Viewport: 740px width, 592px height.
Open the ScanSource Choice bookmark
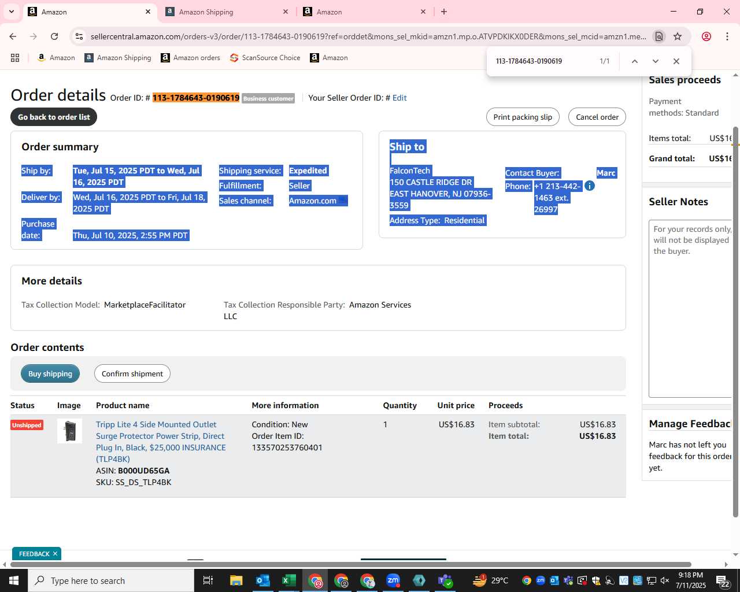(265, 58)
